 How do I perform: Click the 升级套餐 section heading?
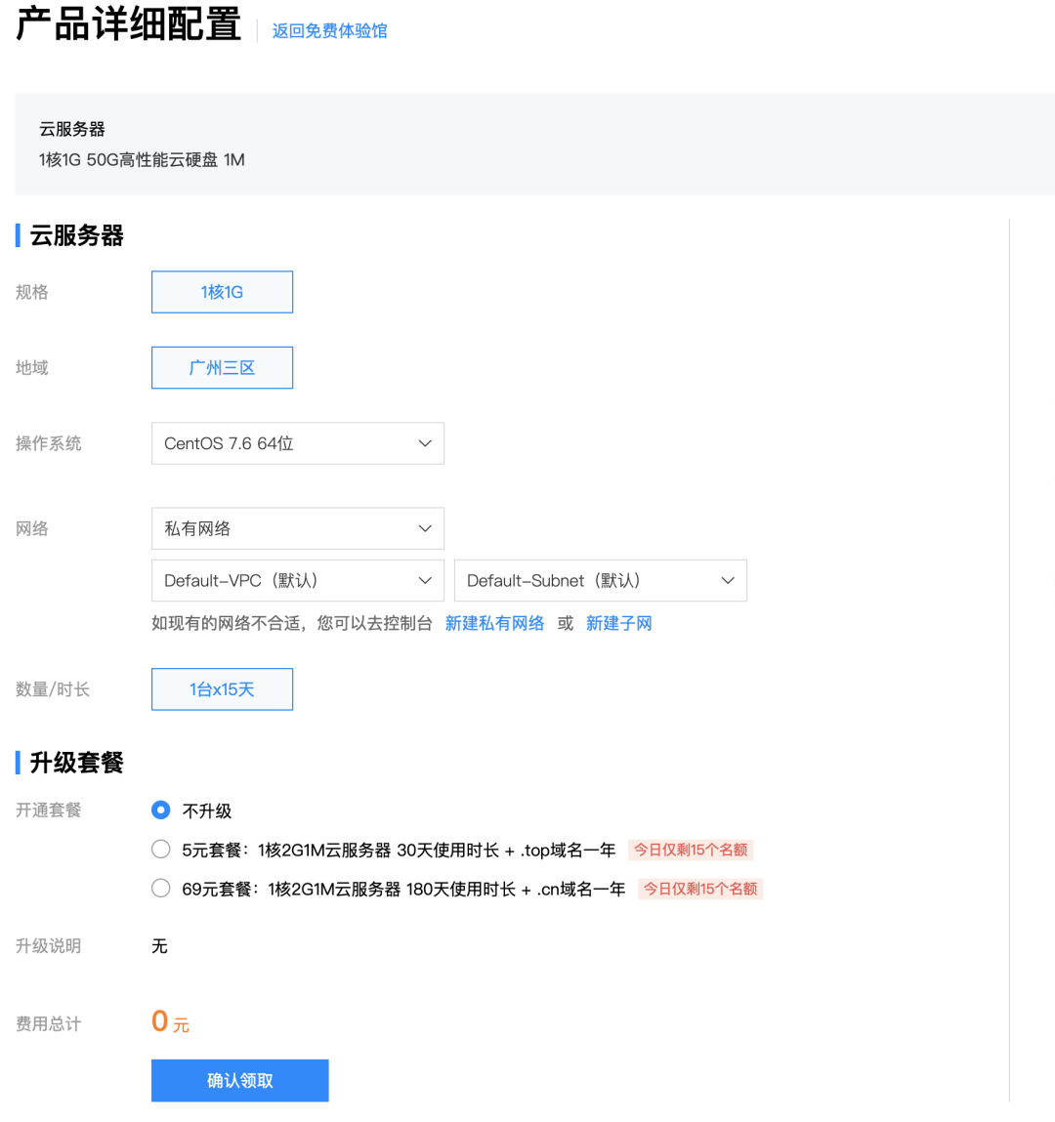click(x=76, y=763)
